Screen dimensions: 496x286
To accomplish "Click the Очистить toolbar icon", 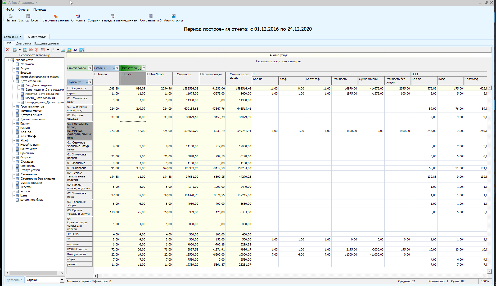I will [x=78, y=16].
